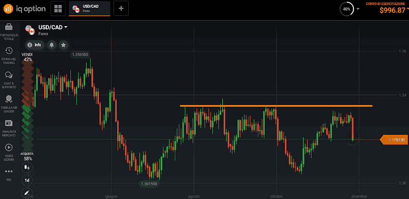Add a new asset tab with plus
Viewport: 409px width, 199px height.
coord(121,9)
